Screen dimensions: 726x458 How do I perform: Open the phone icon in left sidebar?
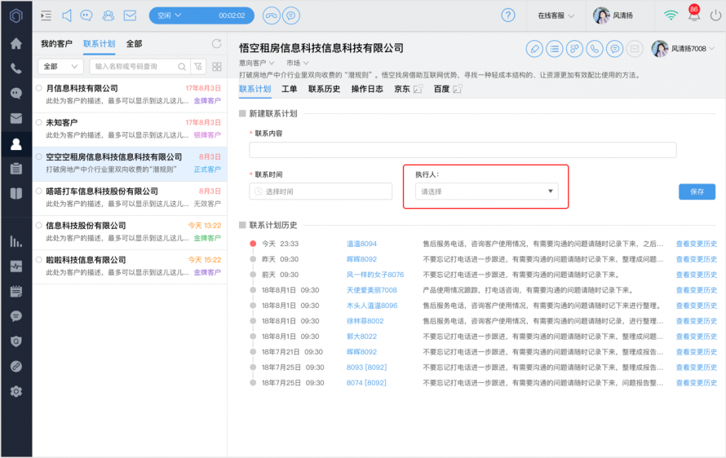(16, 68)
